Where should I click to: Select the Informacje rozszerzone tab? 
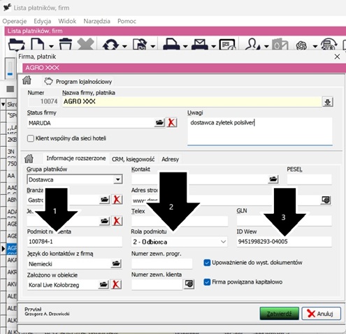[x=76, y=159]
